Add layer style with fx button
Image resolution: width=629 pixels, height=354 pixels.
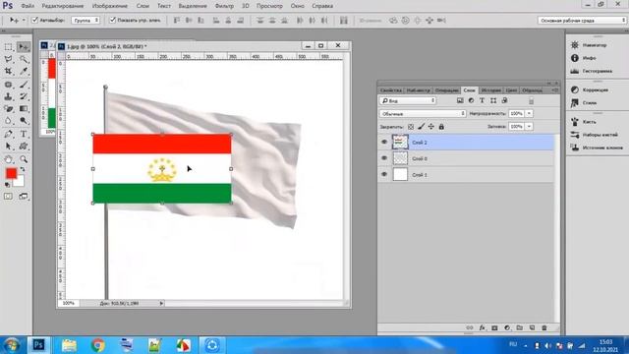483,327
